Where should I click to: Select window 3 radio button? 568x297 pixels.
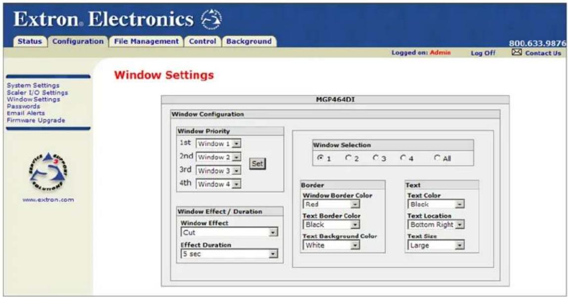click(x=376, y=158)
